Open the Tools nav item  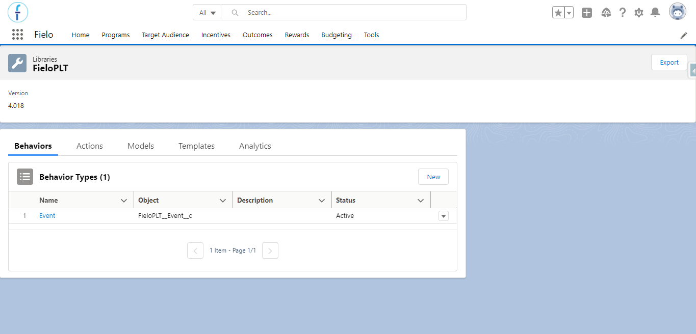371,35
